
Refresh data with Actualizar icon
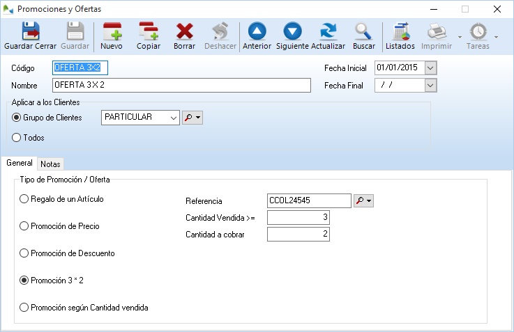[x=328, y=32]
